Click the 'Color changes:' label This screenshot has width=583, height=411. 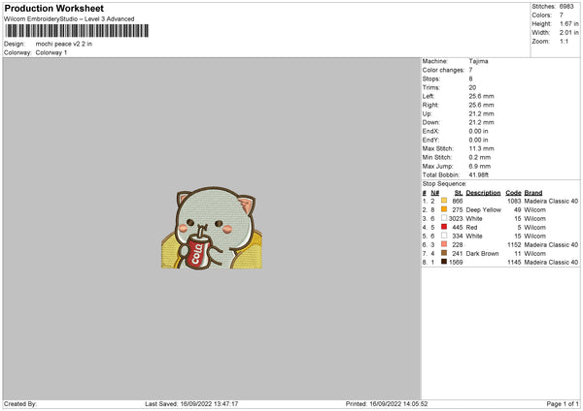click(444, 70)
